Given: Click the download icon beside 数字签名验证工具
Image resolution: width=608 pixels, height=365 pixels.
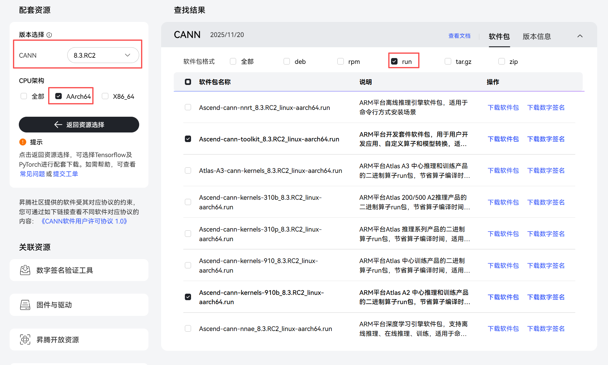Looking at the screenshot, I should pos(25,270).
